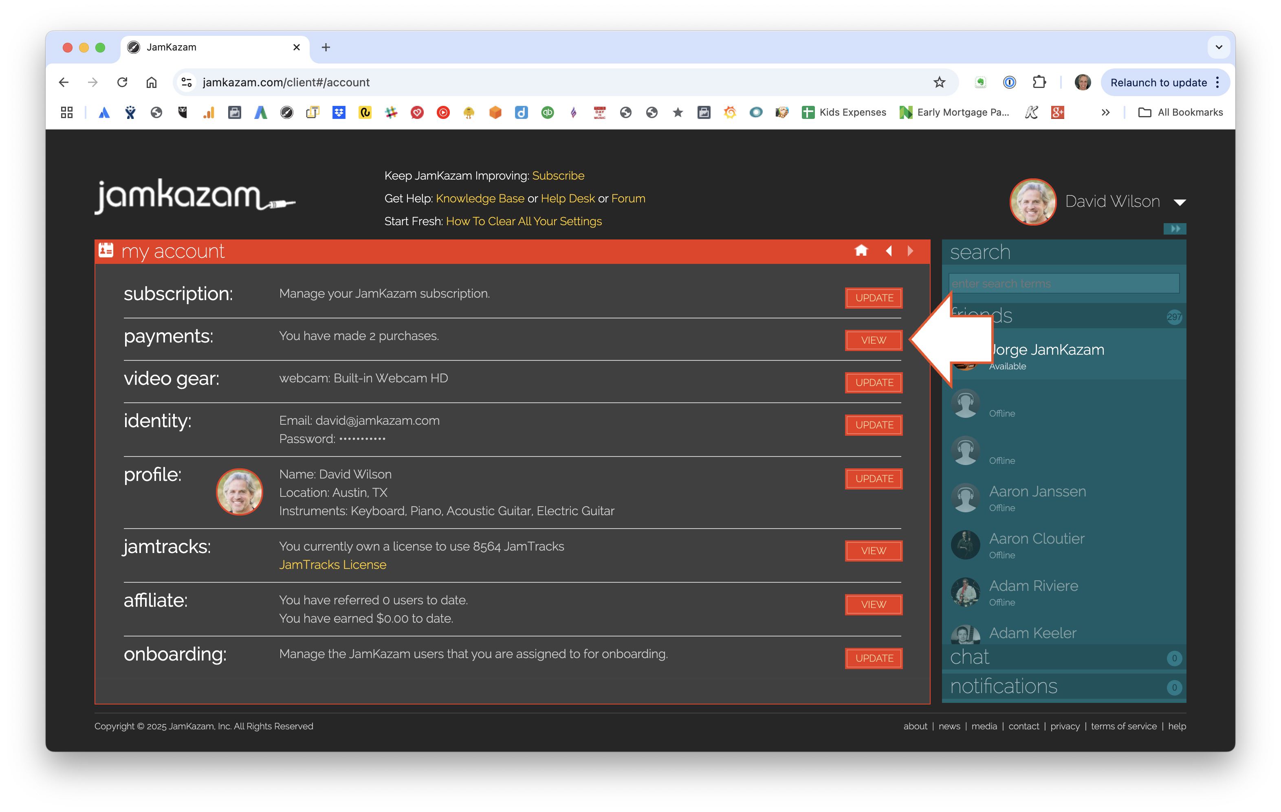Open the tab search dropdown arrow
The image size is (1281, 812).
(1218, 47)
